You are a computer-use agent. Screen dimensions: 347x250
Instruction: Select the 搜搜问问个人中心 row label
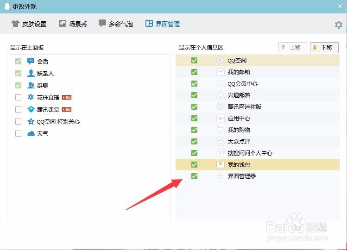pos(250,153)
